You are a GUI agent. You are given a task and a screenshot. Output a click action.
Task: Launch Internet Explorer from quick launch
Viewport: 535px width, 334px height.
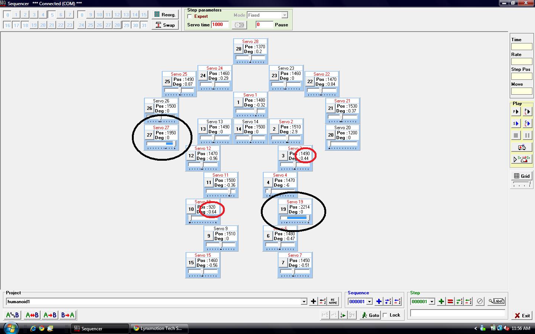(x=33, y=328)
